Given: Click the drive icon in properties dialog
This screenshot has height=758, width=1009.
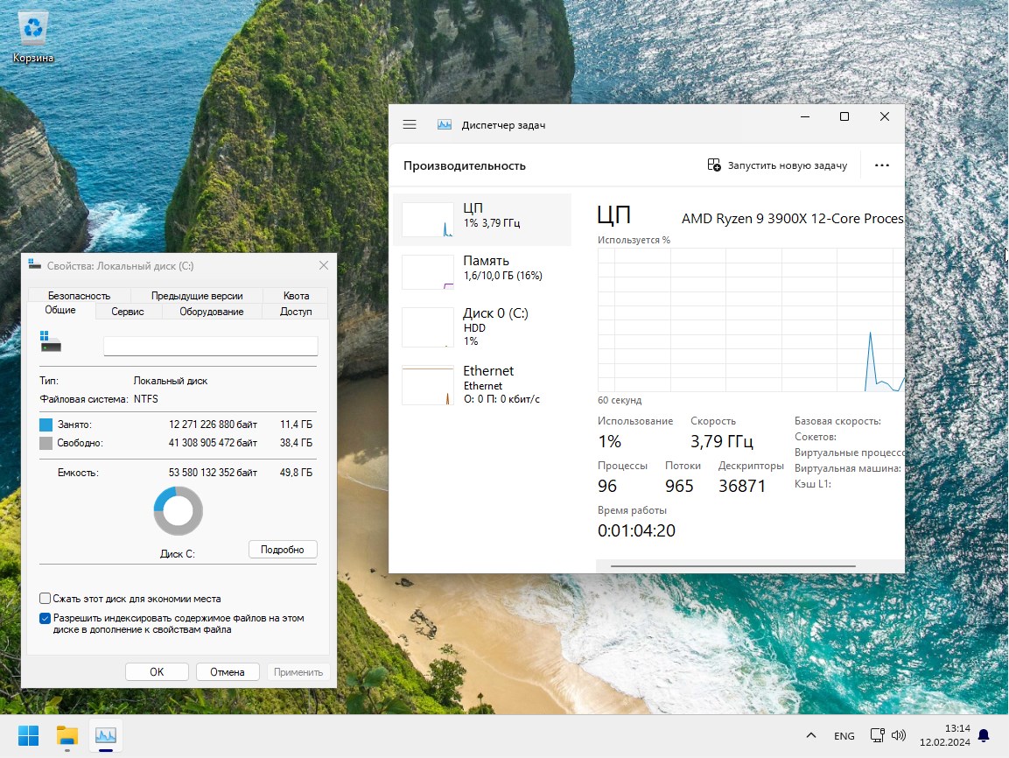Looking at the screenshot, I should pyautogui.click(x=50, y=341).
